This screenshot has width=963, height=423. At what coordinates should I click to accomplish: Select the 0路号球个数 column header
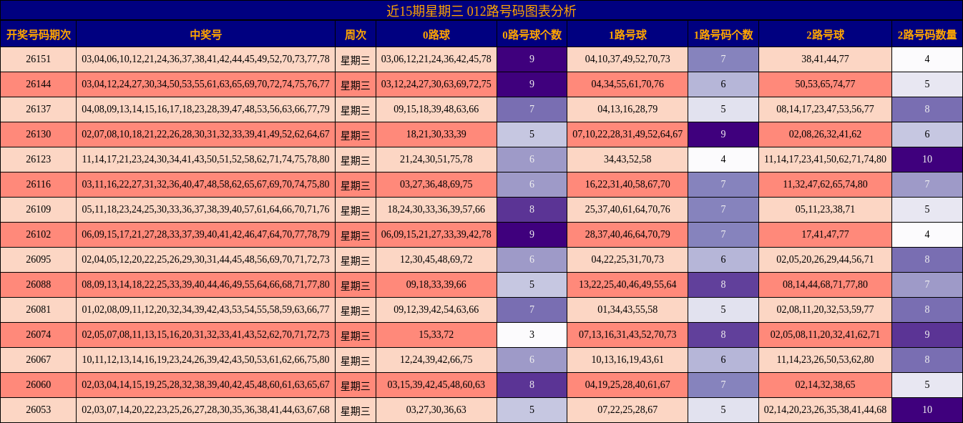[532, 34]
